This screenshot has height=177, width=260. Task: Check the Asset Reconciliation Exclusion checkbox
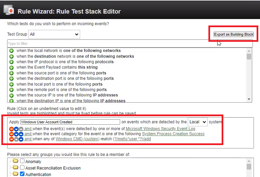22,167
